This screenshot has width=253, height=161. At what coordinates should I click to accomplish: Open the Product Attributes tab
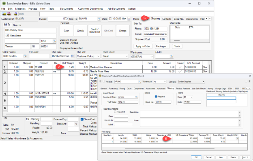pyautogui.click(x=183, y=89)
